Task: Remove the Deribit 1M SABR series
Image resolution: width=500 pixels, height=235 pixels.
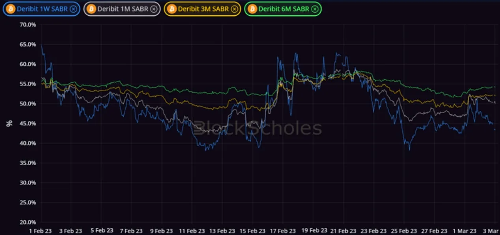Action: pyautogui.click(x=154, y=9)
